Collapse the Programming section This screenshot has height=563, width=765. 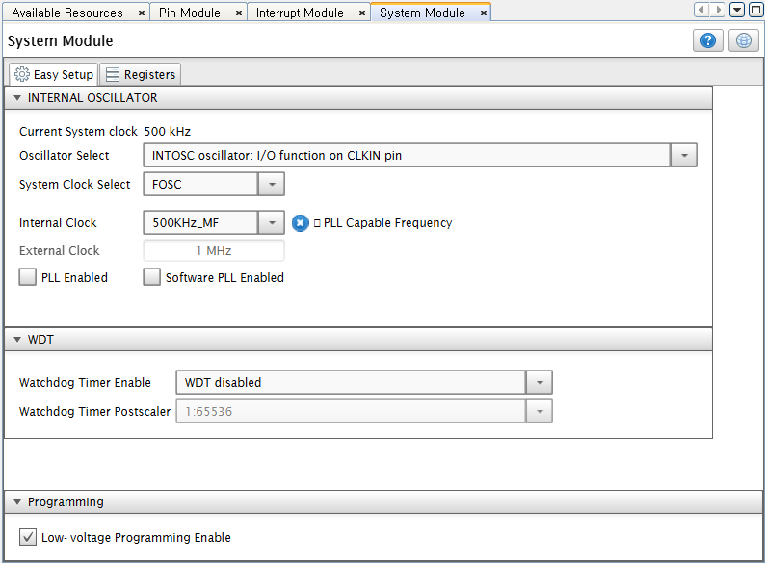point(17,502)
